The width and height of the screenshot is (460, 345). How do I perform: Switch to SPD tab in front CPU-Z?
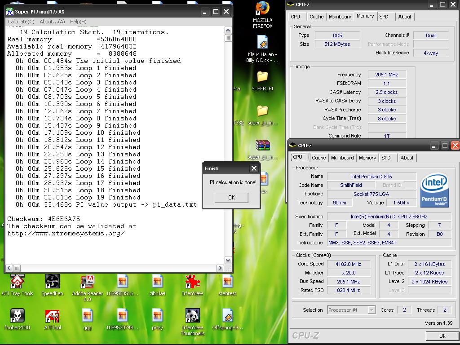[386, 158]
